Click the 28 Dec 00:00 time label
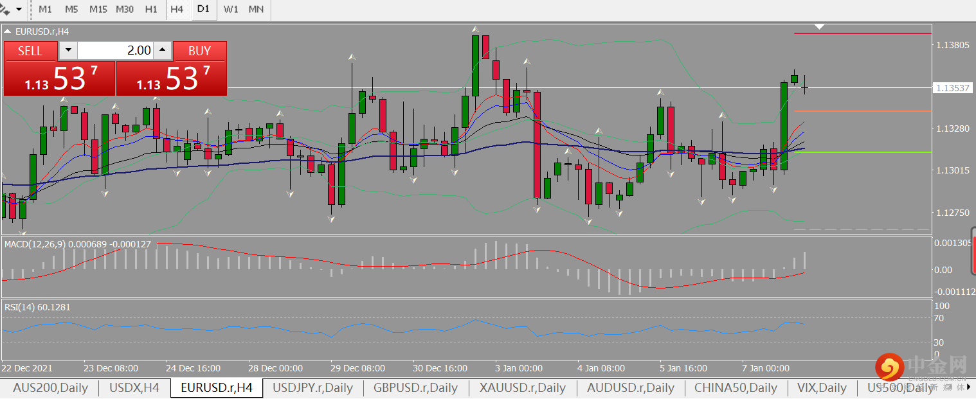 point(275,368)
